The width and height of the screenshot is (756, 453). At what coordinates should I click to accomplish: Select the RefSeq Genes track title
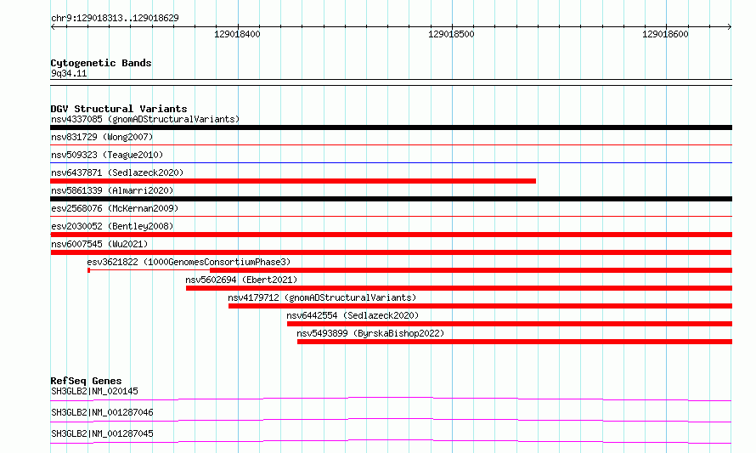[86, 381]
